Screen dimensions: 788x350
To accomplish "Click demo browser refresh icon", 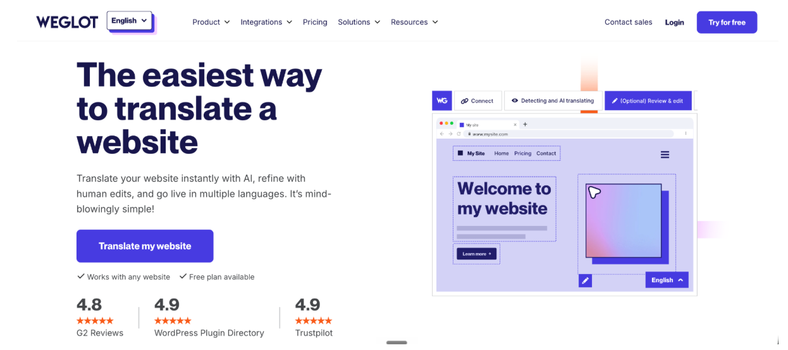I will (x=458, y=134).
